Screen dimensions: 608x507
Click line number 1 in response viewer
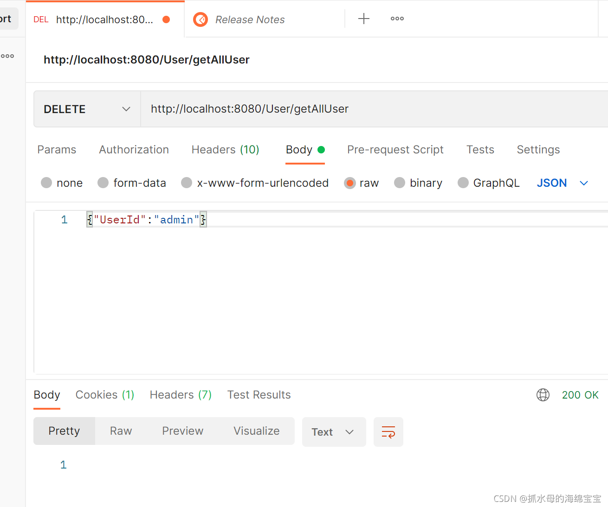click(x=64, y=465)
